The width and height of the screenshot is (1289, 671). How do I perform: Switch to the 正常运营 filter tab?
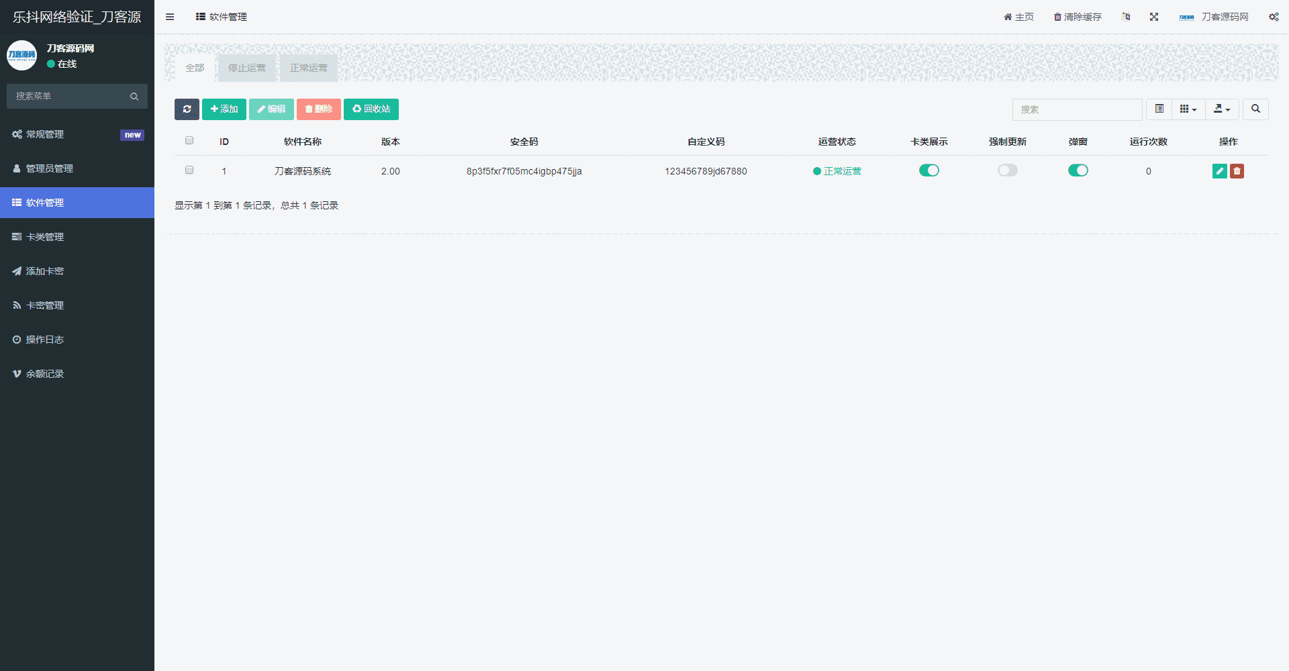pos(309,68)
